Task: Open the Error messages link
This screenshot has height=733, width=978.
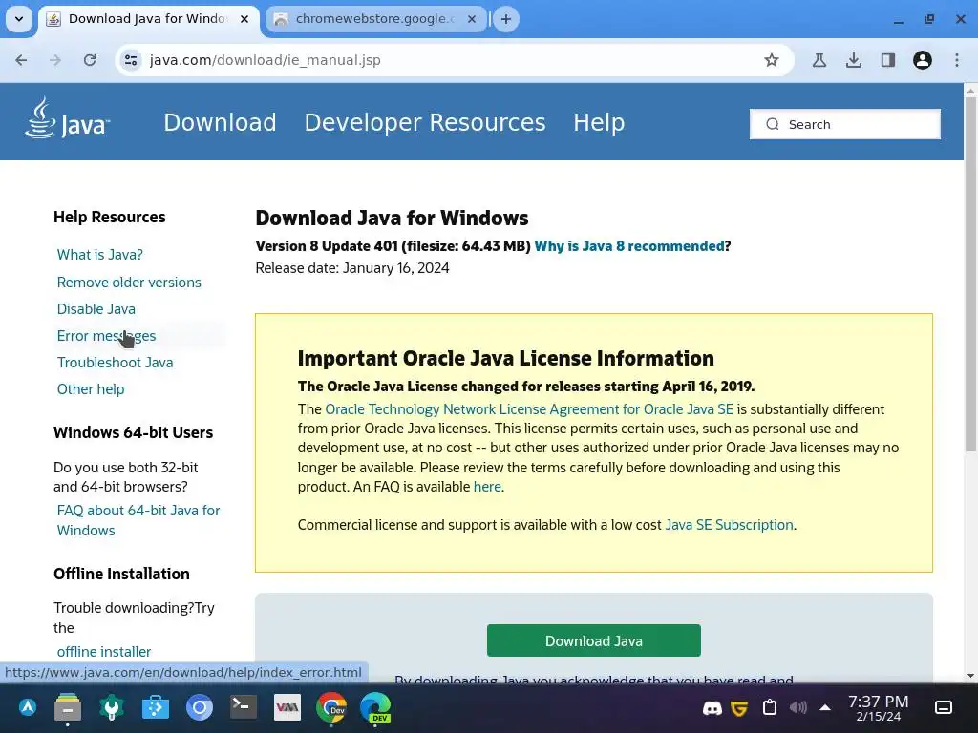Action: click(x=106, y=336)
